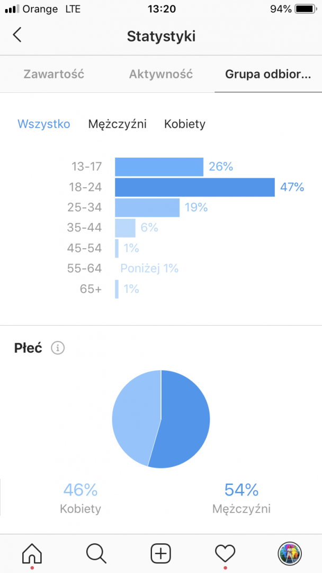Select the Wszystko age filter
Viewport: 322px width, 573px height.
click(x=44, y=124)
